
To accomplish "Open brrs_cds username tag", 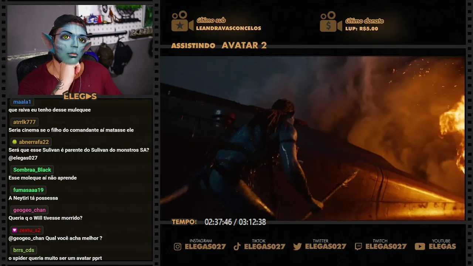I will [24, 250].
